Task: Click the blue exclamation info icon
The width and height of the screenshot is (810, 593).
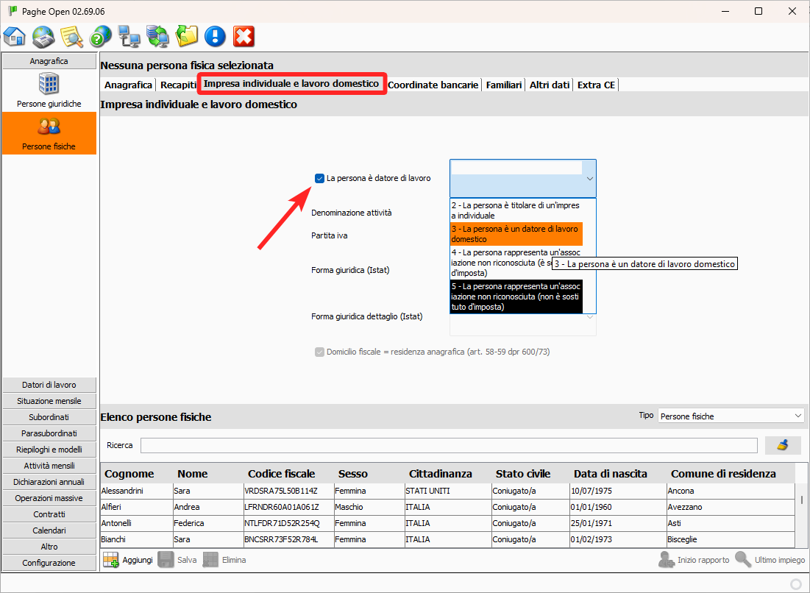Action: (x=215, y=35)
